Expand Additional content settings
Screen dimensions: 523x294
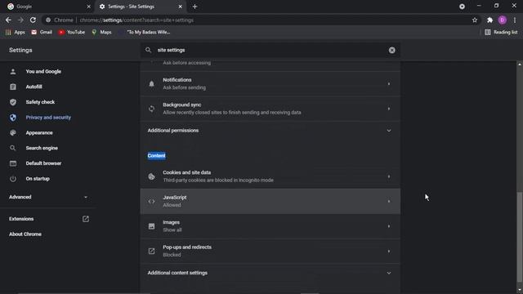point(270,273)
